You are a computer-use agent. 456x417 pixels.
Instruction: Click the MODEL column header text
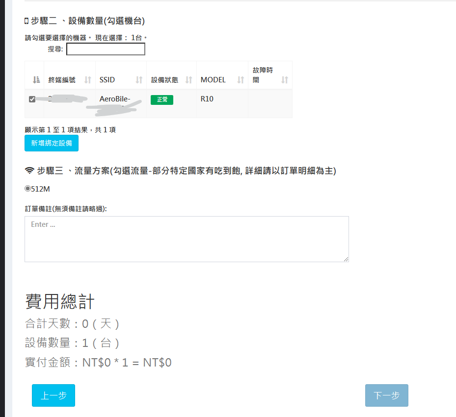213,80
